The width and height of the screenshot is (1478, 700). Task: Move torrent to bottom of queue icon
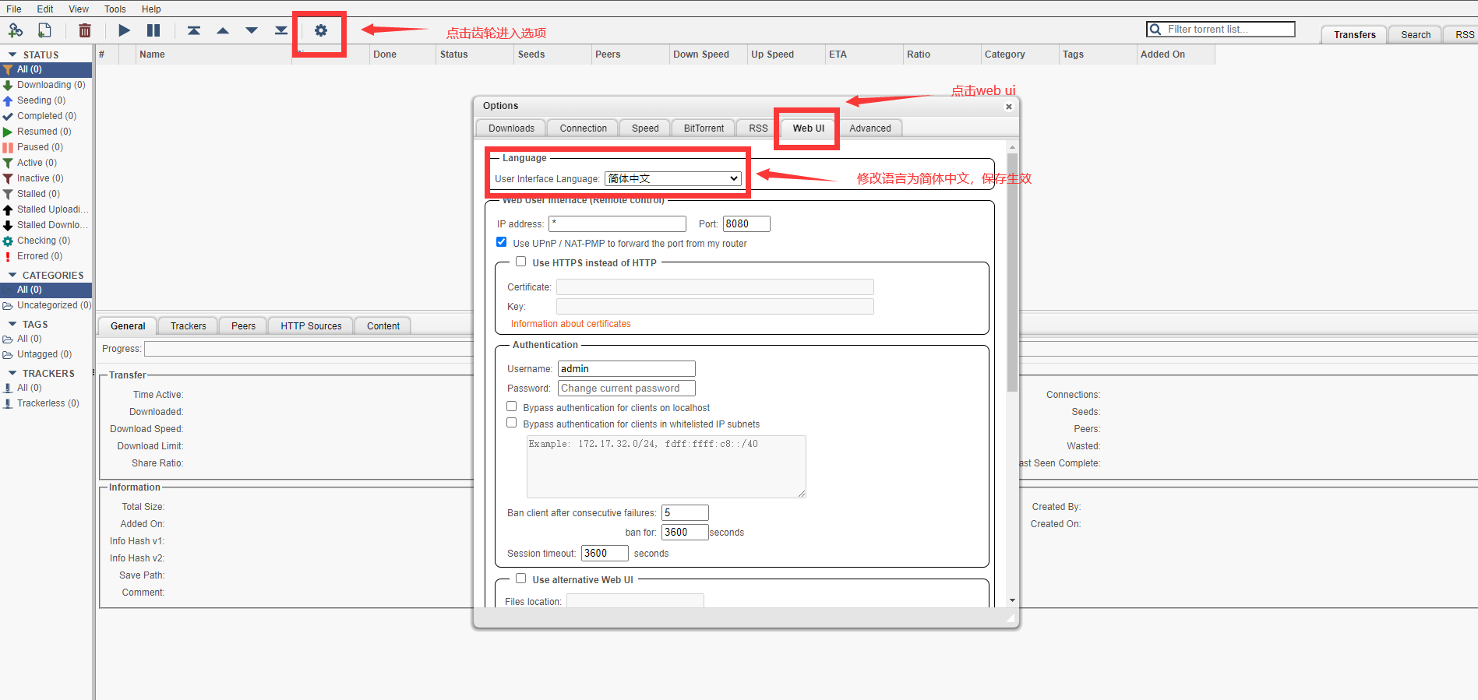point(280,30)
